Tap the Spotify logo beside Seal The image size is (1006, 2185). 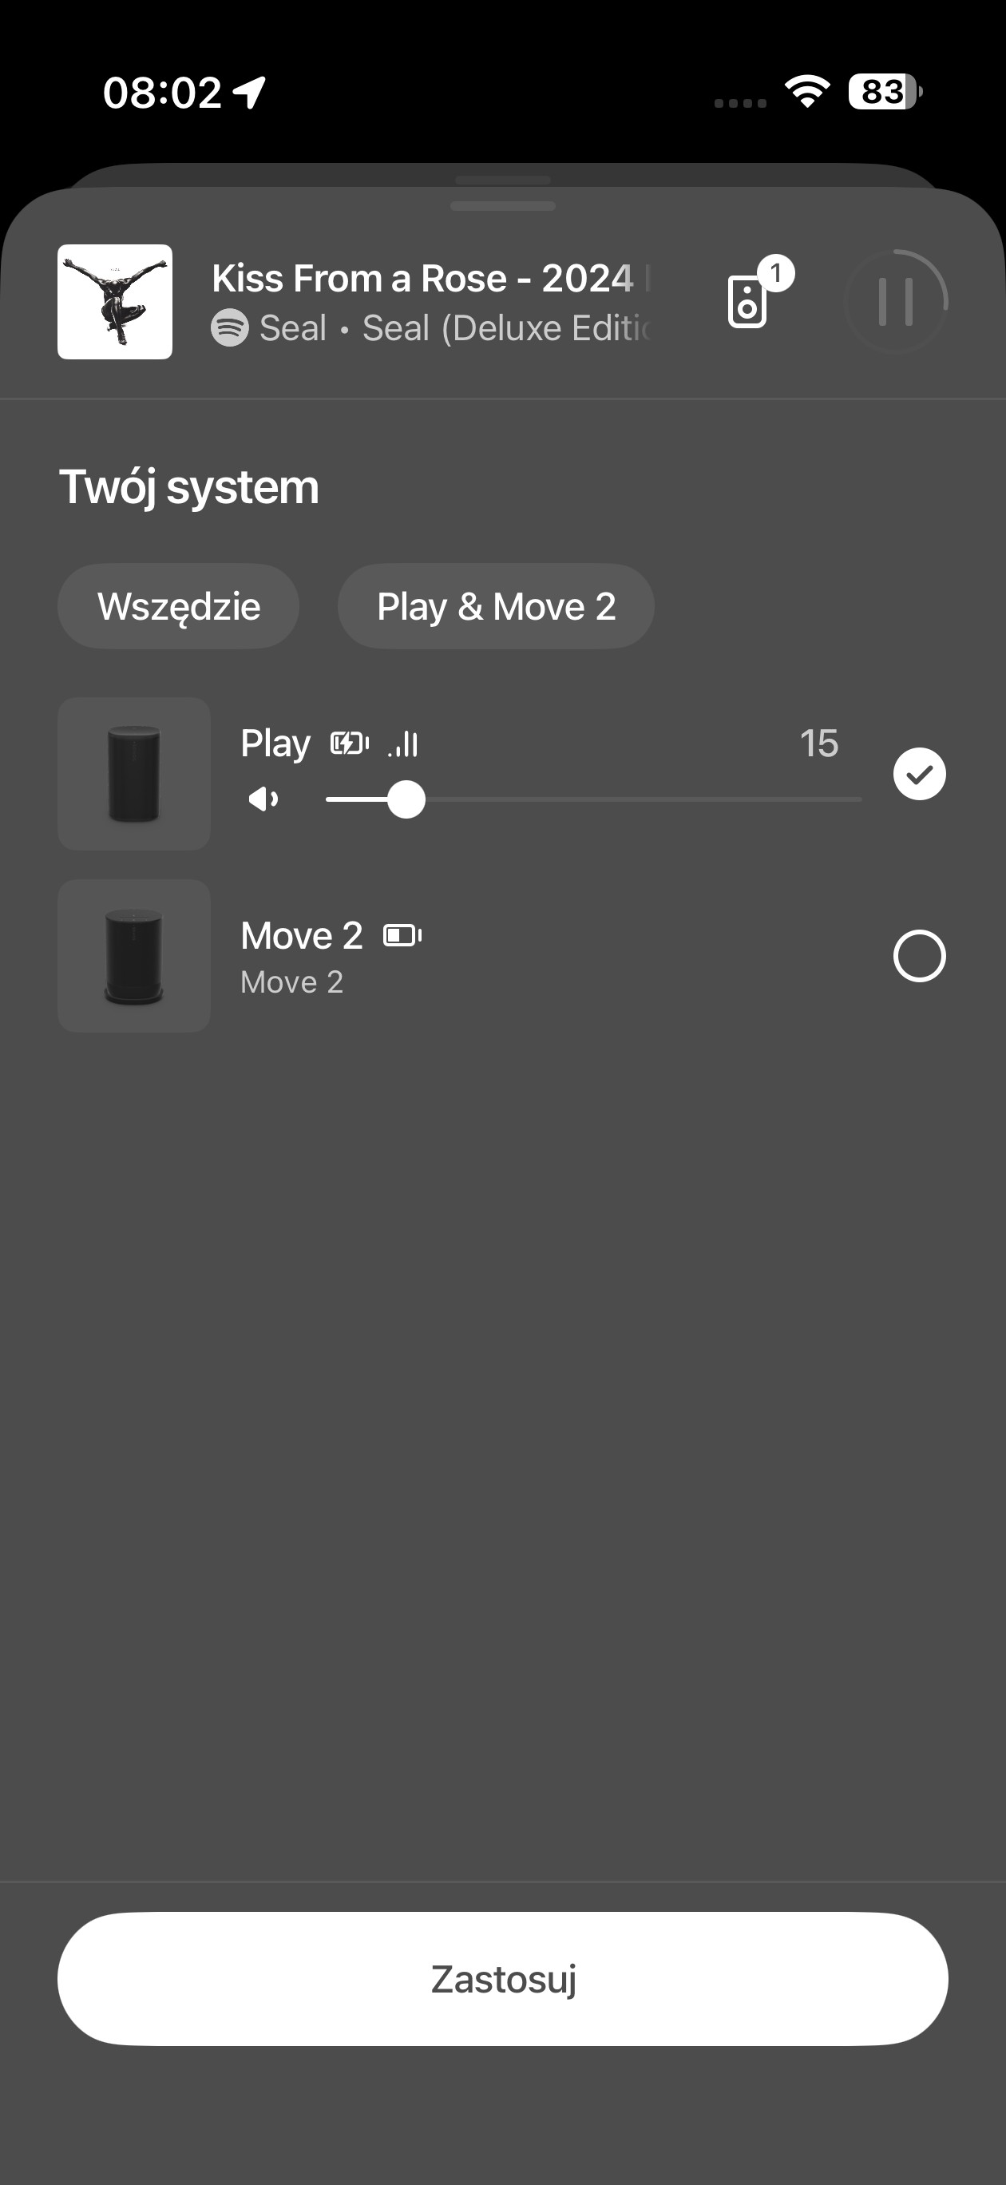point(229,327)
